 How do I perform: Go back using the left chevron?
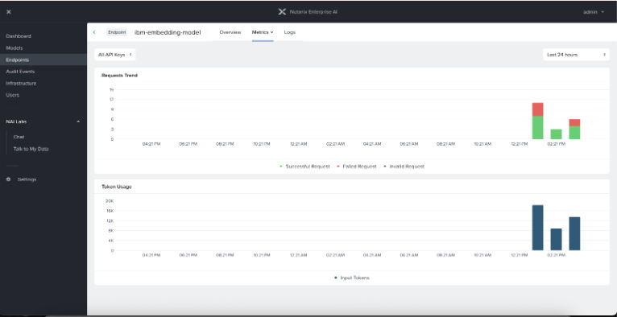point(94,32)
